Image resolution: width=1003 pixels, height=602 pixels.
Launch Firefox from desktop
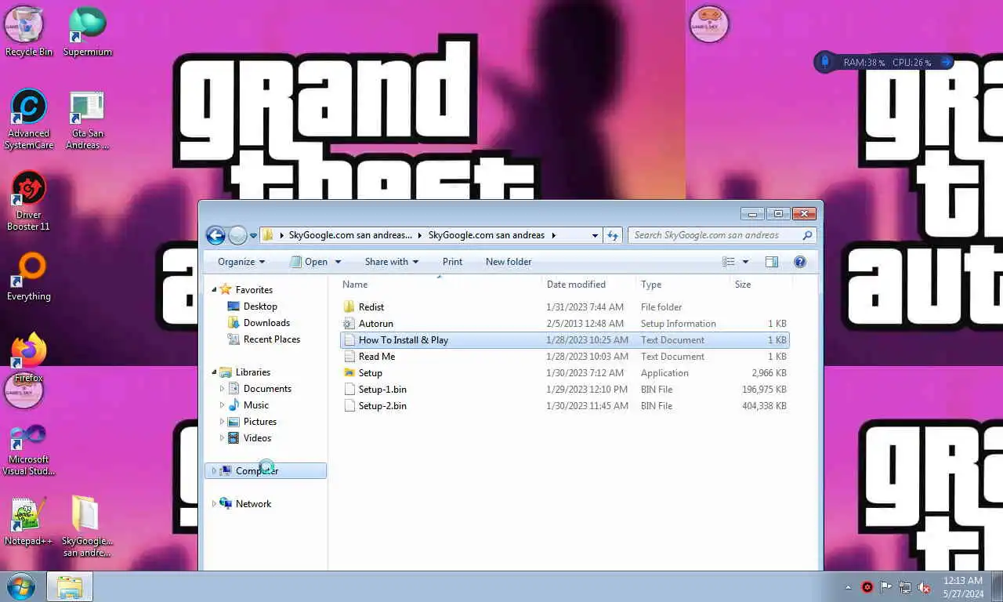tap(29, 357)
